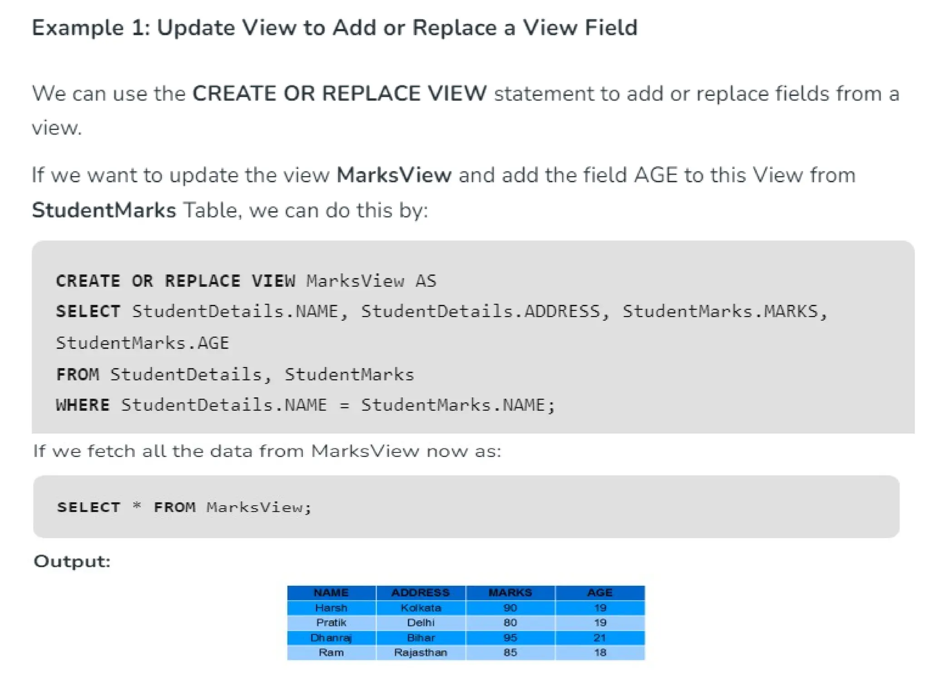Click the bold CREATE OR REPLACE VIEW text
The height and width of the screenshot is (697, 930).
pyautogui.click(x=339, y=93)
